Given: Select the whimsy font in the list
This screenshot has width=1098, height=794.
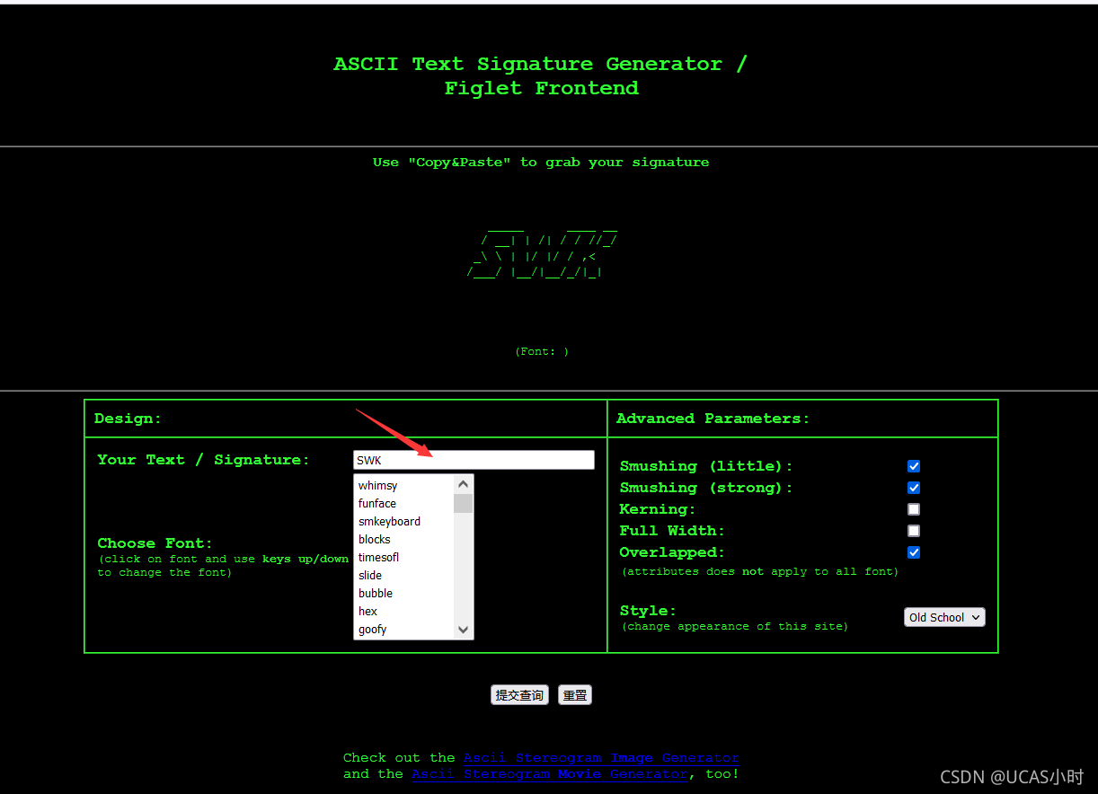Looking at the screenshot, I should 403,485.
